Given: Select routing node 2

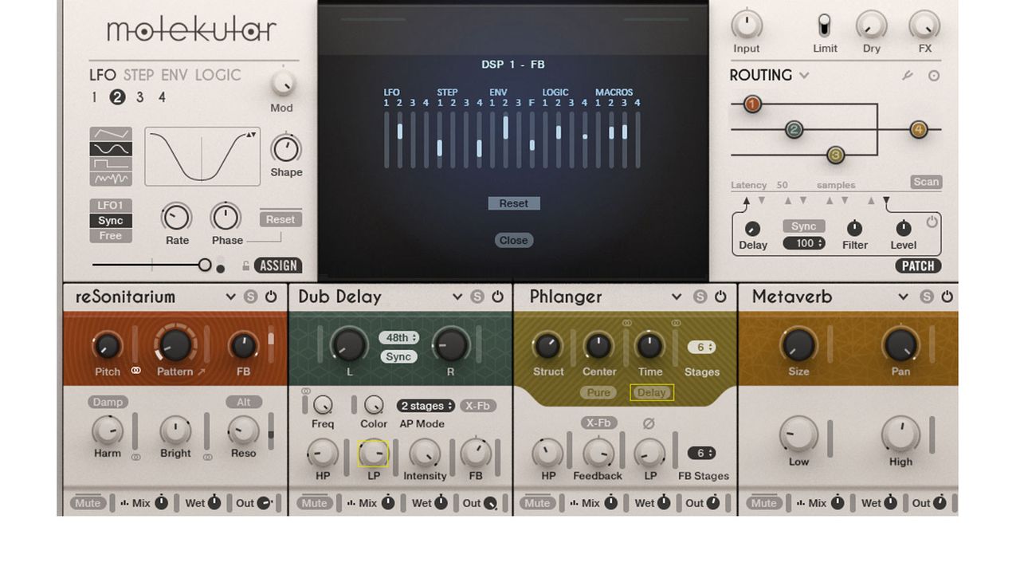Looking at the screenshot, I should coord(794,129).
